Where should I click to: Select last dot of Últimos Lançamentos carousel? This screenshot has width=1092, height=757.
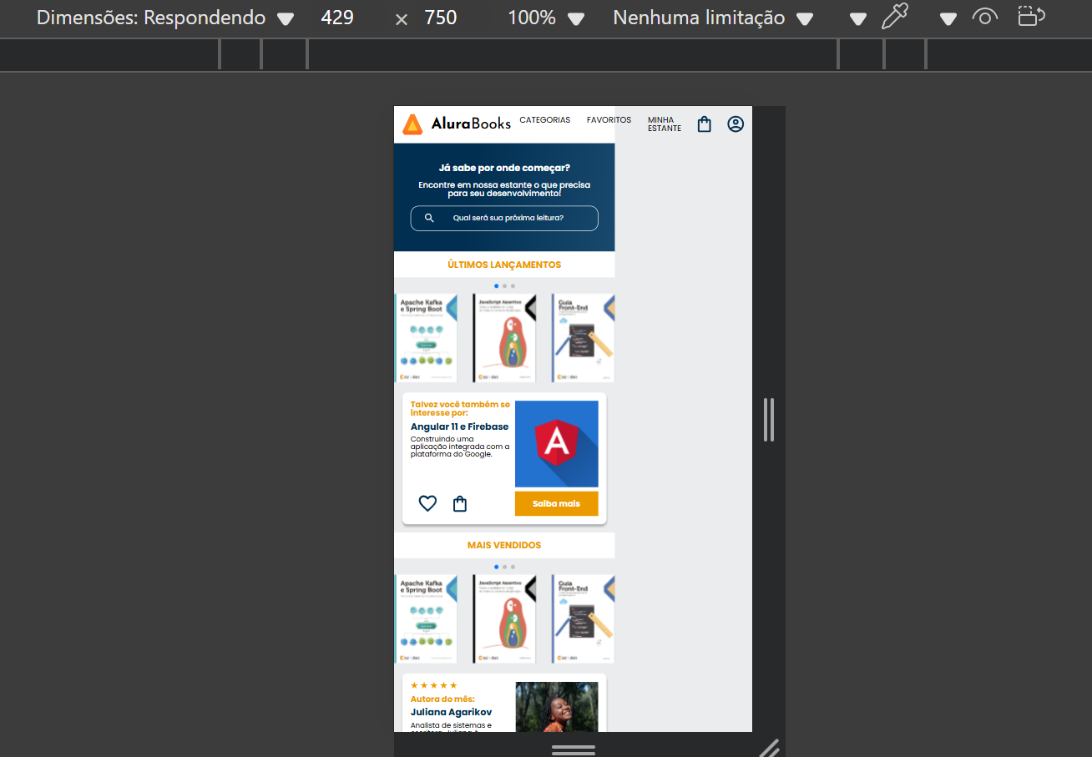point(513,286)
